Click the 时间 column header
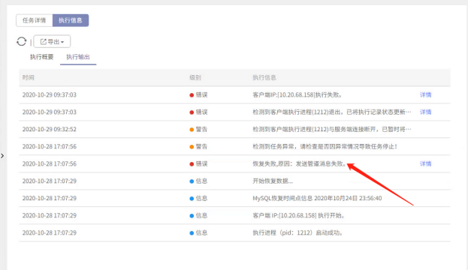 [x=29, y=77]
